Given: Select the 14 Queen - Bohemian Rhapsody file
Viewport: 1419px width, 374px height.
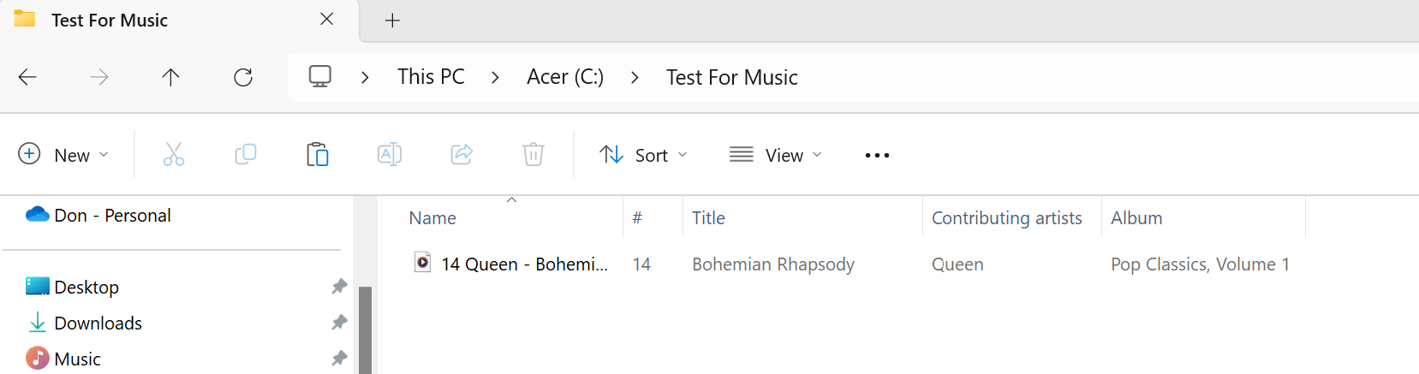Looking at the screenshot, I should pyautogui.click(x=525, y=264).
